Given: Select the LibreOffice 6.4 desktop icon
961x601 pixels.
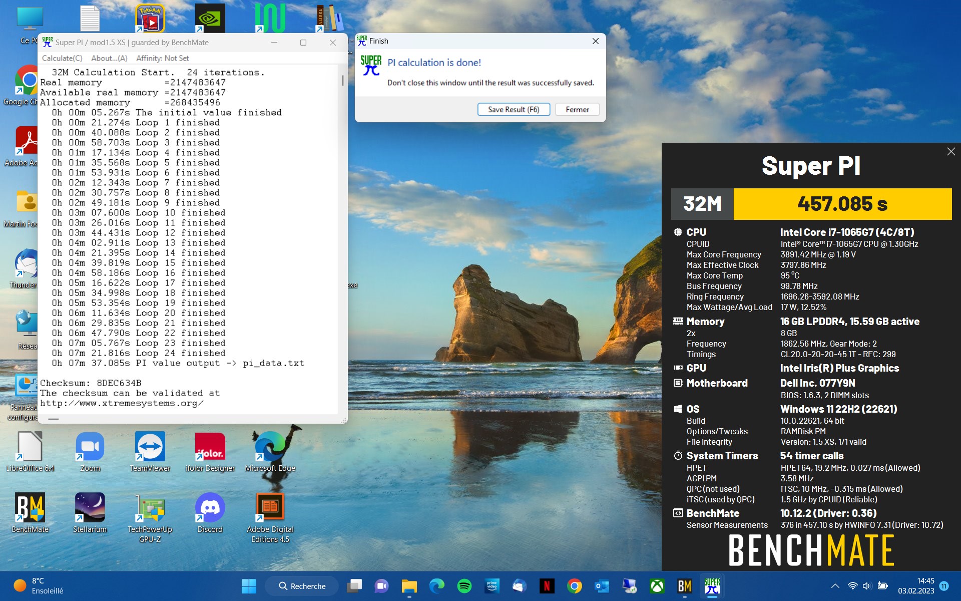Looking at the screenshot, I should tap(30, 452).
